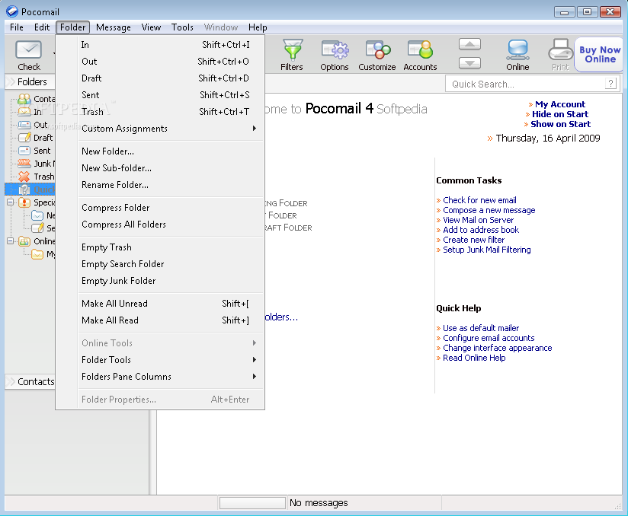
Task: Toggle the Online status icon
Action: (x=517, y=49)
